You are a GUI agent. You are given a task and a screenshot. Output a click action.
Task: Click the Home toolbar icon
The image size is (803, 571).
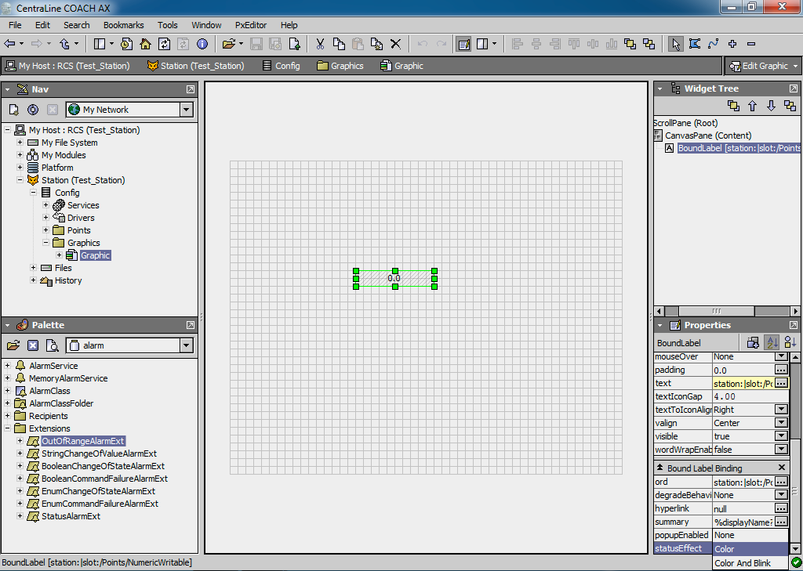click(145, 45)
